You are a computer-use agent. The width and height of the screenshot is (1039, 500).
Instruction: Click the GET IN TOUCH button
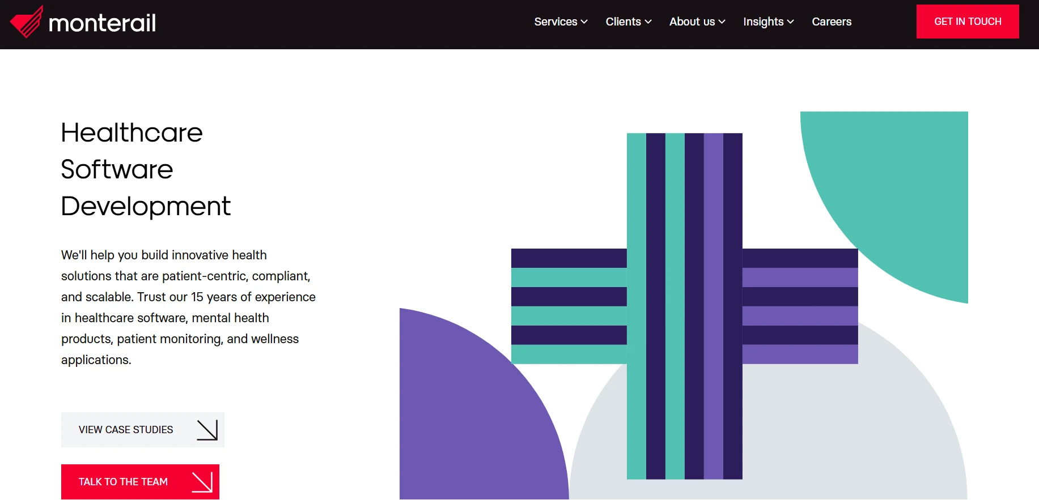tap(968, 22)
